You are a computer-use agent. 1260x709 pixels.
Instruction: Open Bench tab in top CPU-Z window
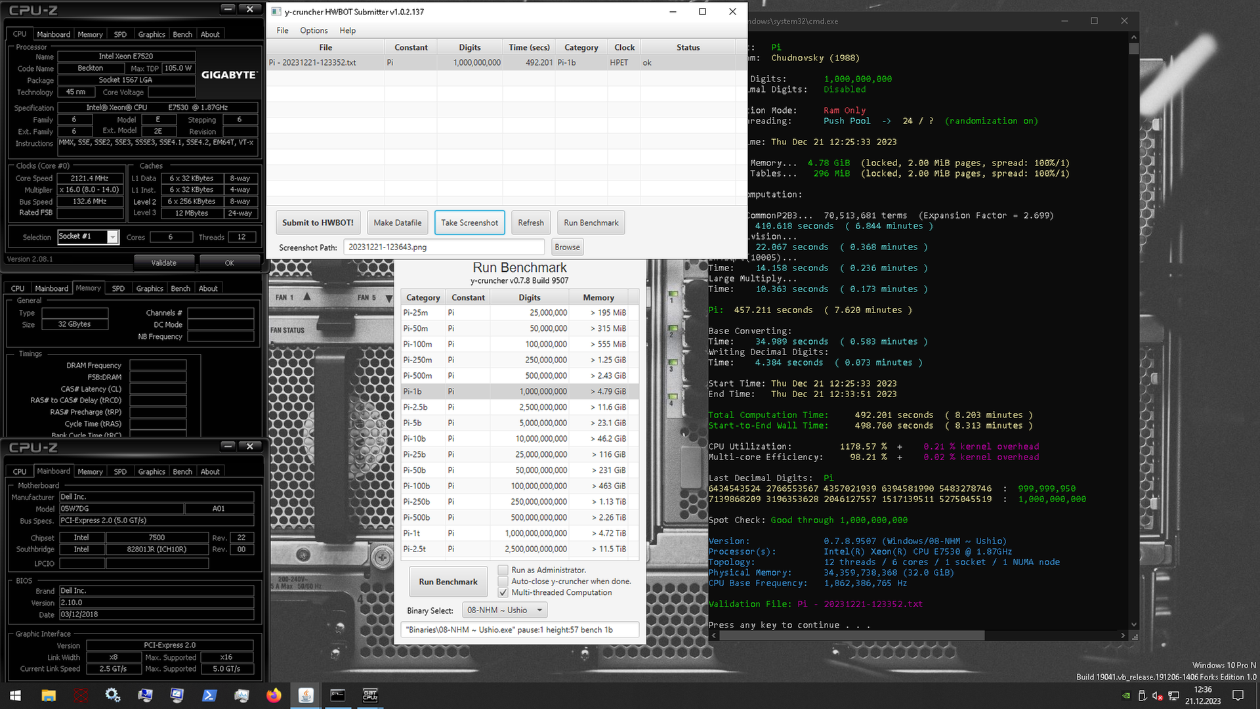point(182,34)
